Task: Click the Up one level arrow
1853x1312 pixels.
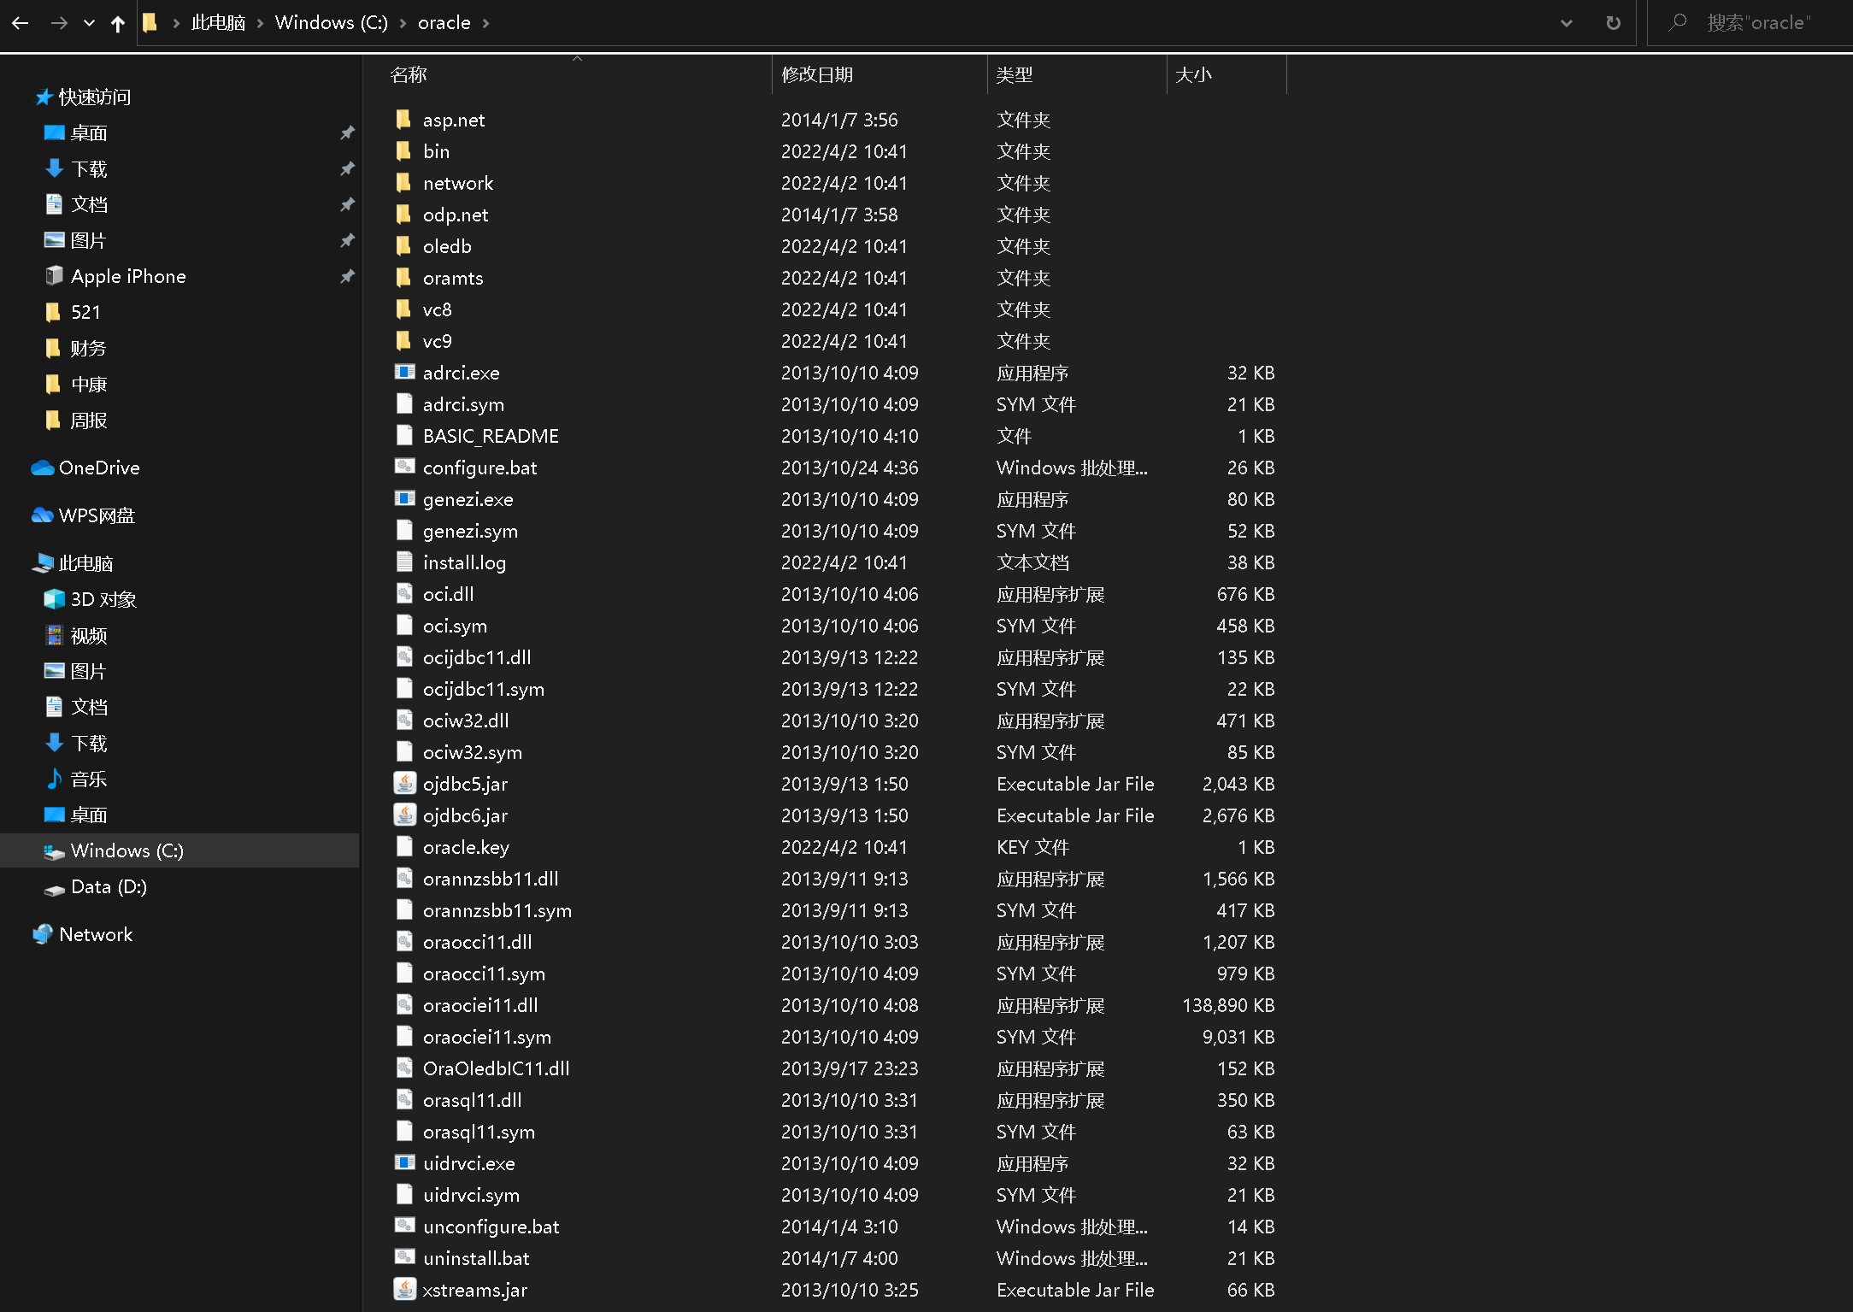Action: pos(118,23)
